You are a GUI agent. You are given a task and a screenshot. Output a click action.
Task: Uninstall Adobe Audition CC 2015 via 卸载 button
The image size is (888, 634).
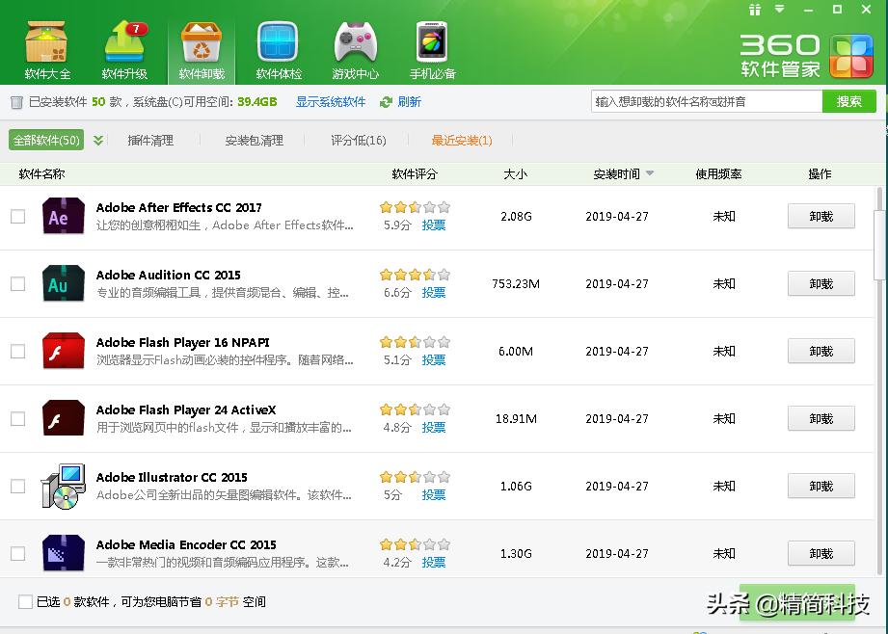point(821,283)
